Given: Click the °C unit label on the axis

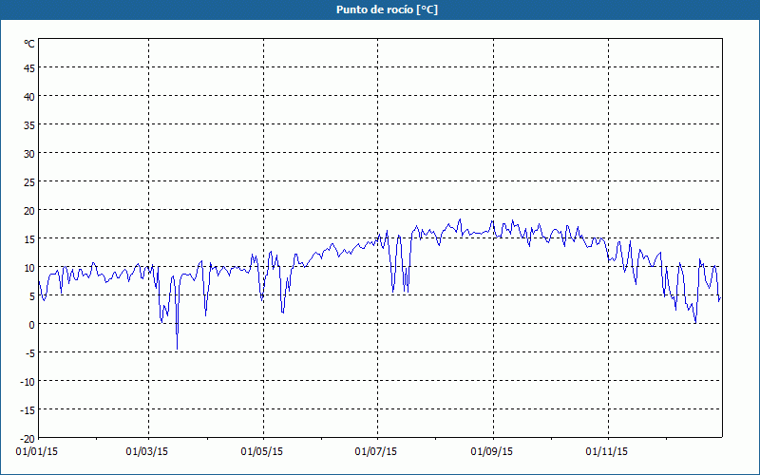Looking at the screenshot, I should (x=29, y=44).
